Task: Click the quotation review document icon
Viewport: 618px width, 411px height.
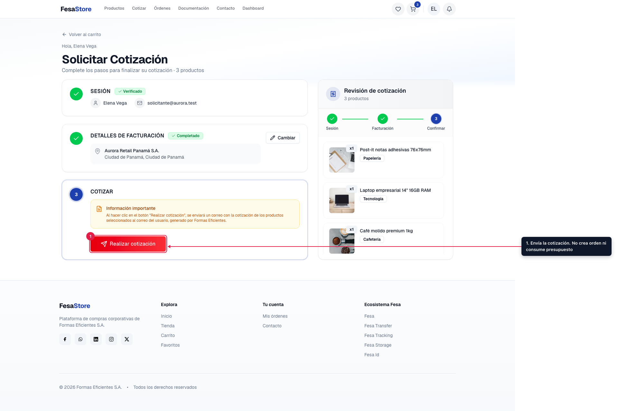Action: point(333,94)
